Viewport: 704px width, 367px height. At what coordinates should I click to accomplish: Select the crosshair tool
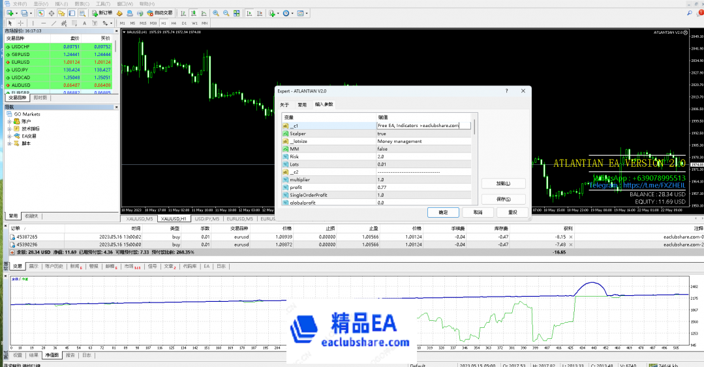click(x=21, y=23)
